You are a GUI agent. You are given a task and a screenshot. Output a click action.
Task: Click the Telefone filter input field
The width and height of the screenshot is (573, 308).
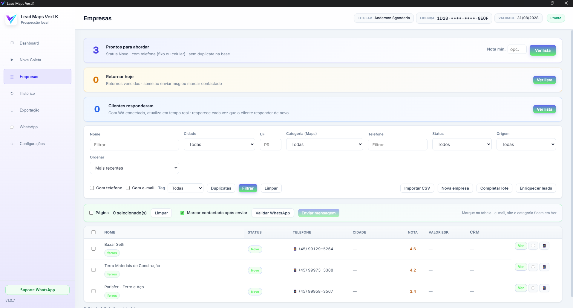point(398,145)
